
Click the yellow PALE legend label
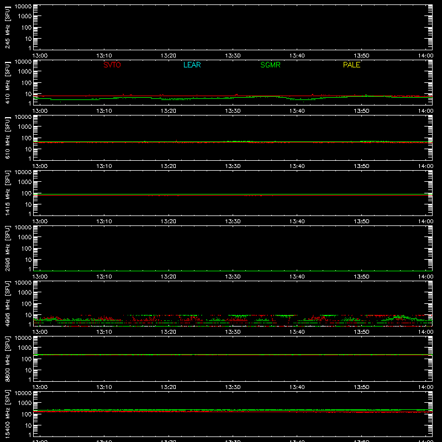point(351,65)
